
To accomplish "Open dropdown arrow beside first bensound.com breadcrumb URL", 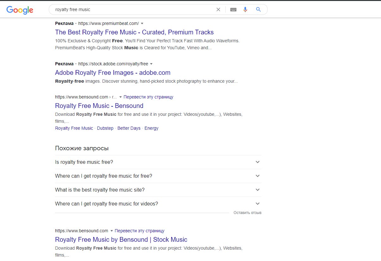I will click(x=121, y=97).
